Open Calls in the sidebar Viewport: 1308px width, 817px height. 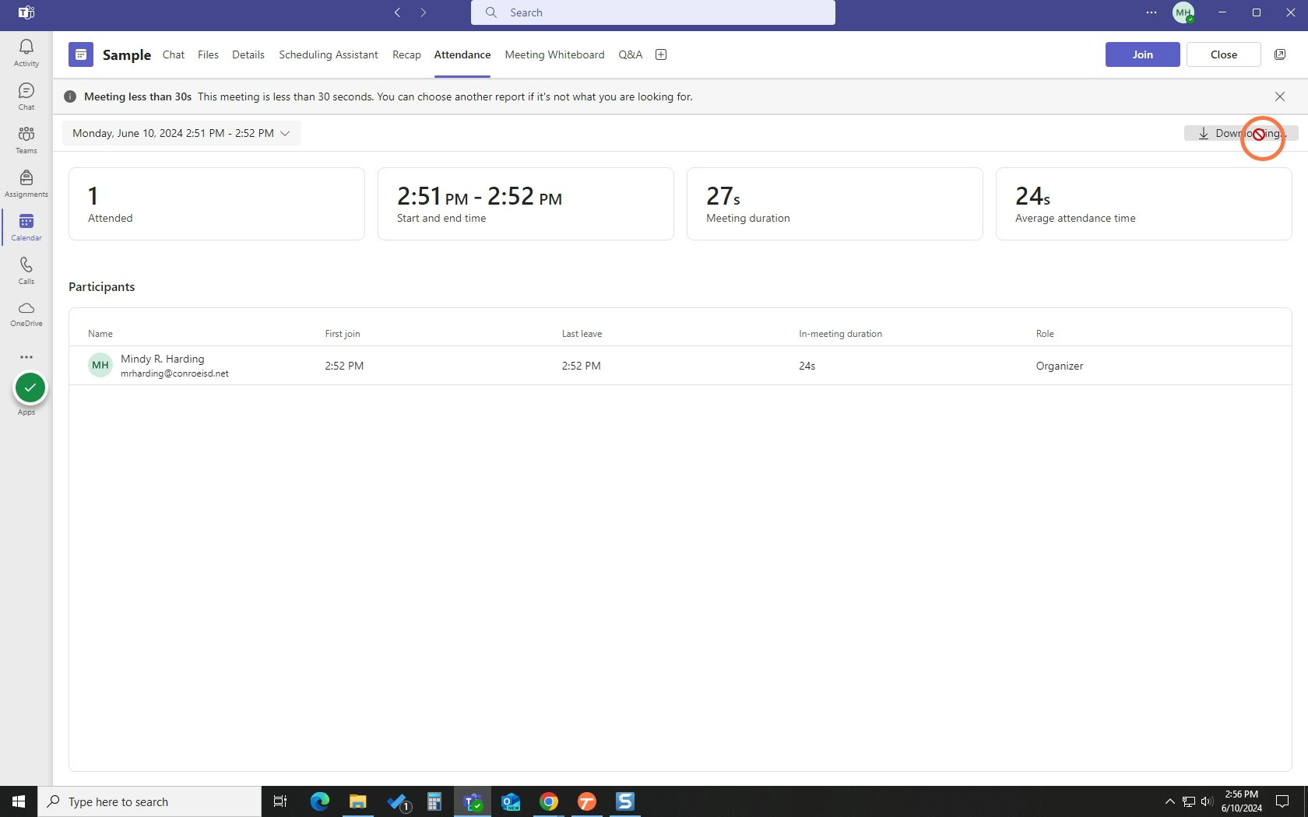pyautogui.click(x=26, y=271)
